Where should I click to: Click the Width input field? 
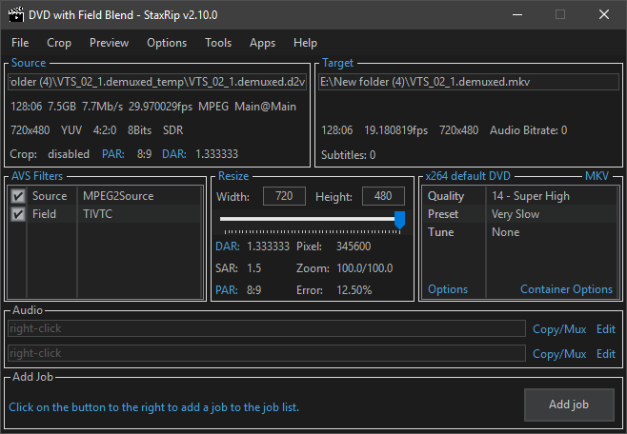click(282, 196)
